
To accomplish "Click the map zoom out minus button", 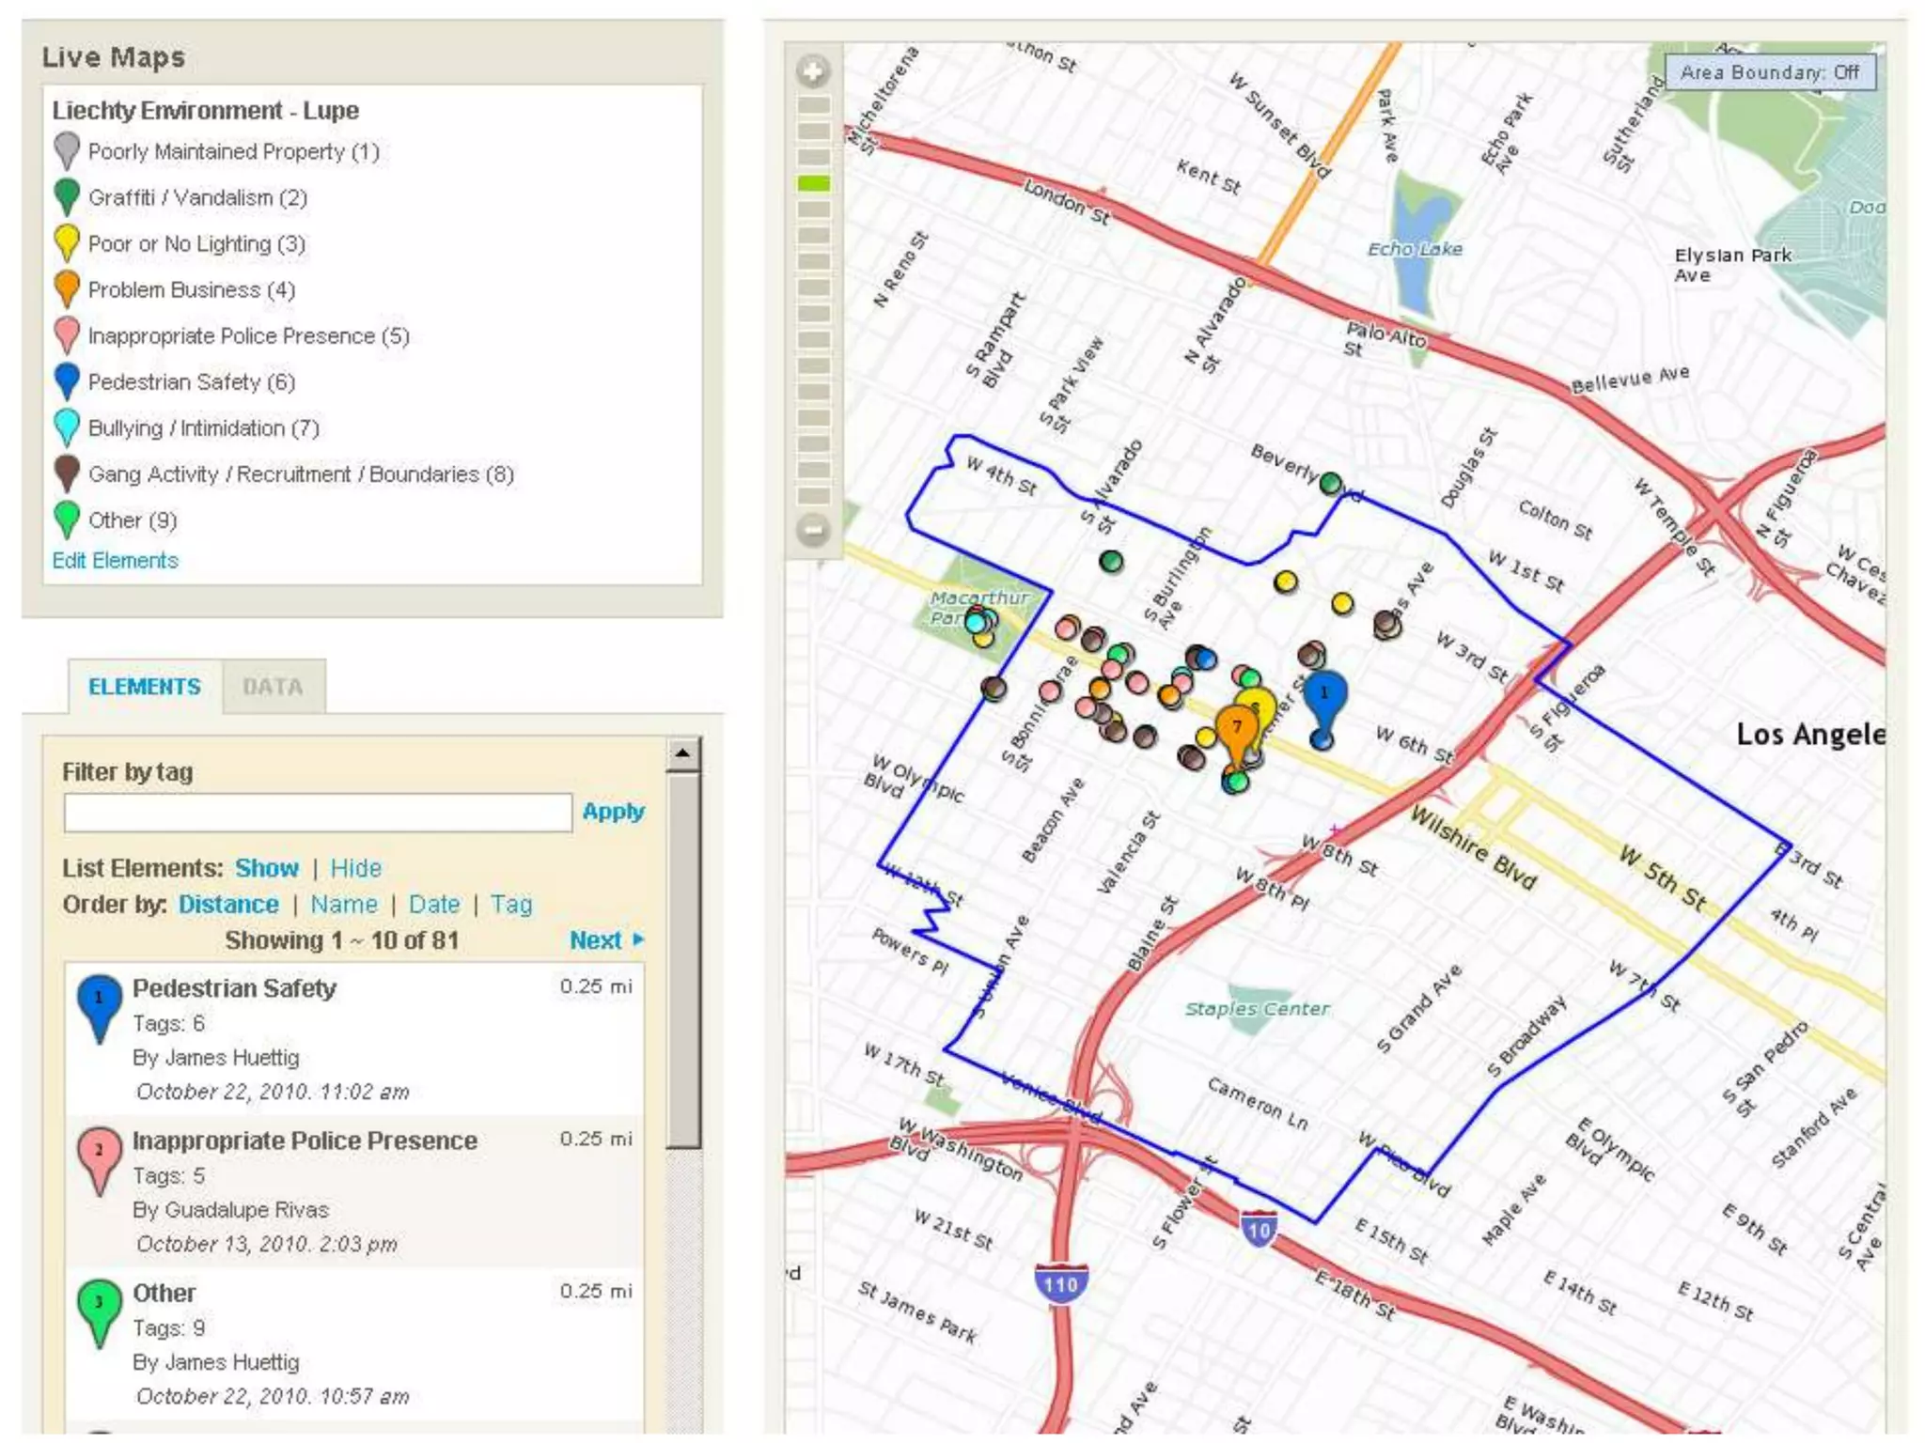I will pos(813,531).
